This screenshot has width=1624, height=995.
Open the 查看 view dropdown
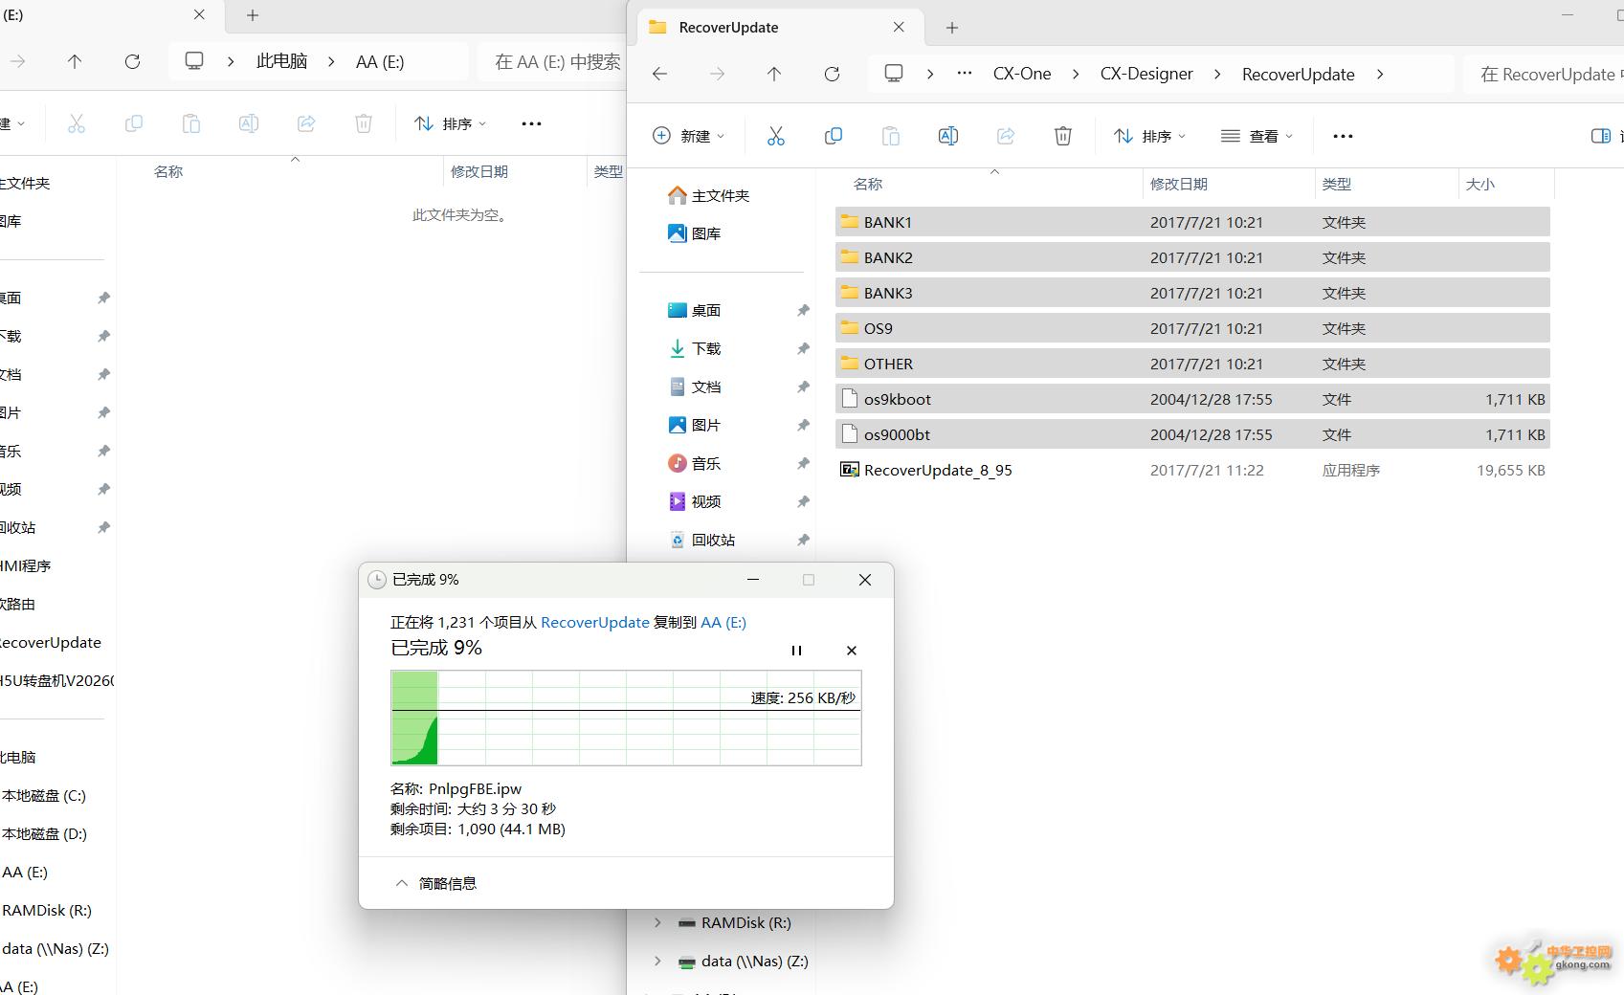click(x=1257, y=136)
